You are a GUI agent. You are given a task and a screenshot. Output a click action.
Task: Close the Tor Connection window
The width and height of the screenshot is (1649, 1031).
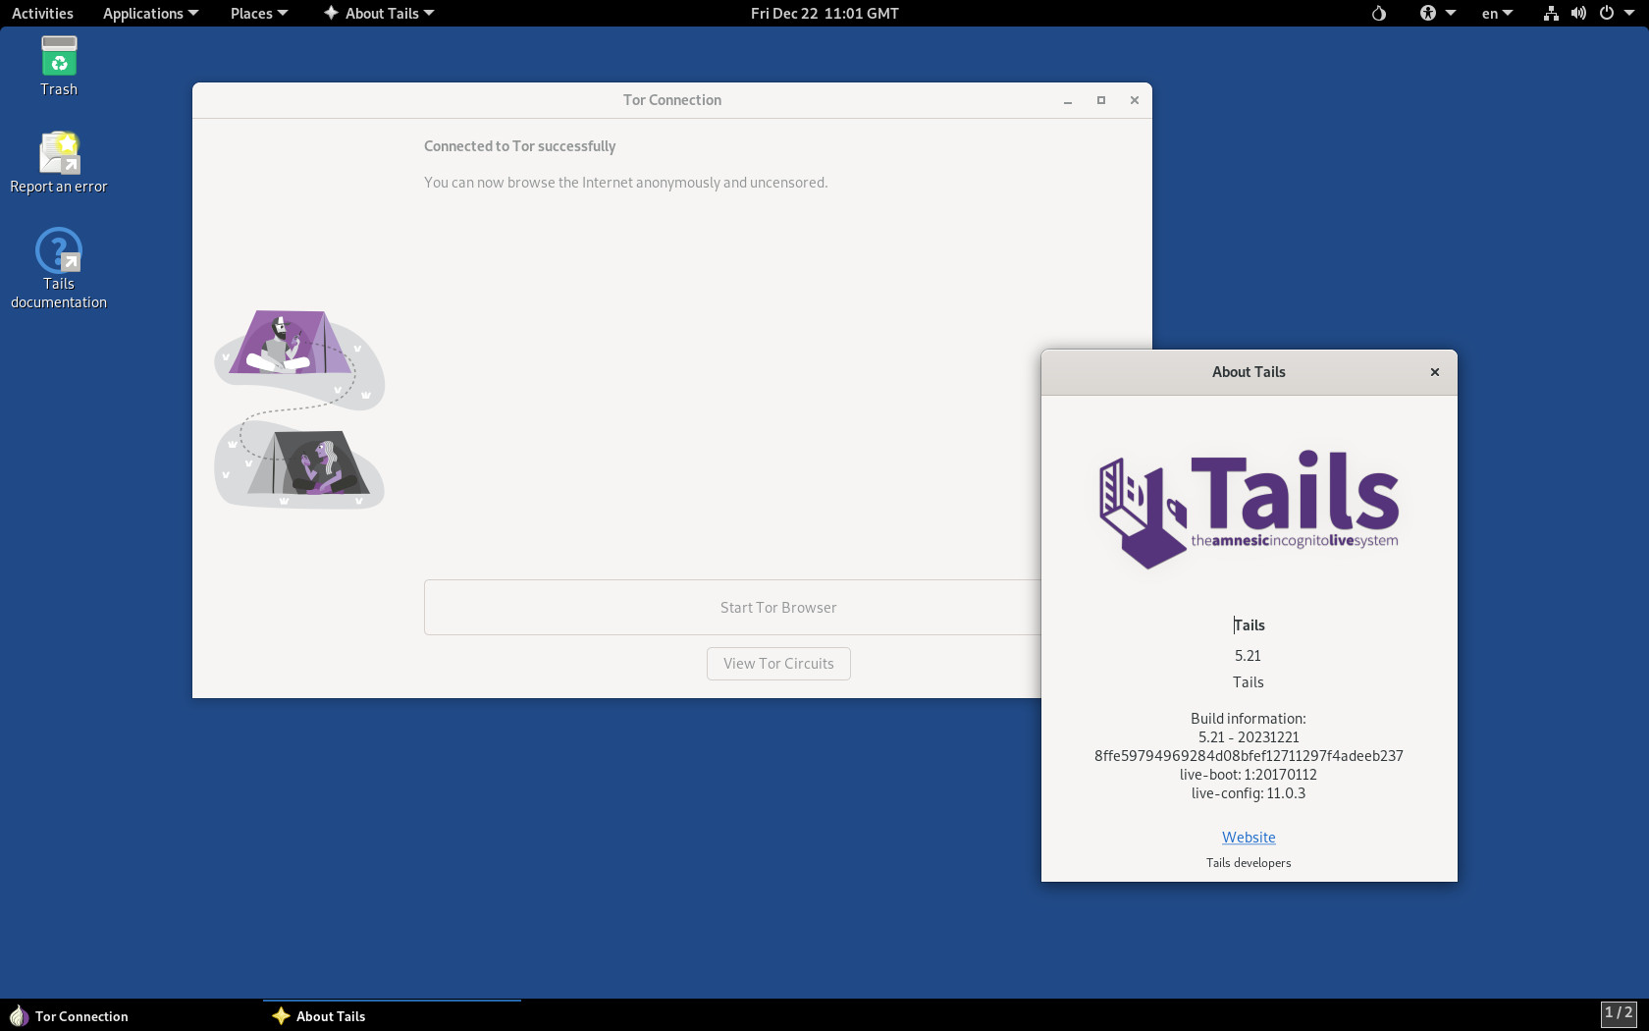[1135, 100]
